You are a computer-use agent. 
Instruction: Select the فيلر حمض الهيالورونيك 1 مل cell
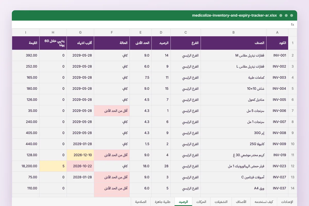(234, 166)
